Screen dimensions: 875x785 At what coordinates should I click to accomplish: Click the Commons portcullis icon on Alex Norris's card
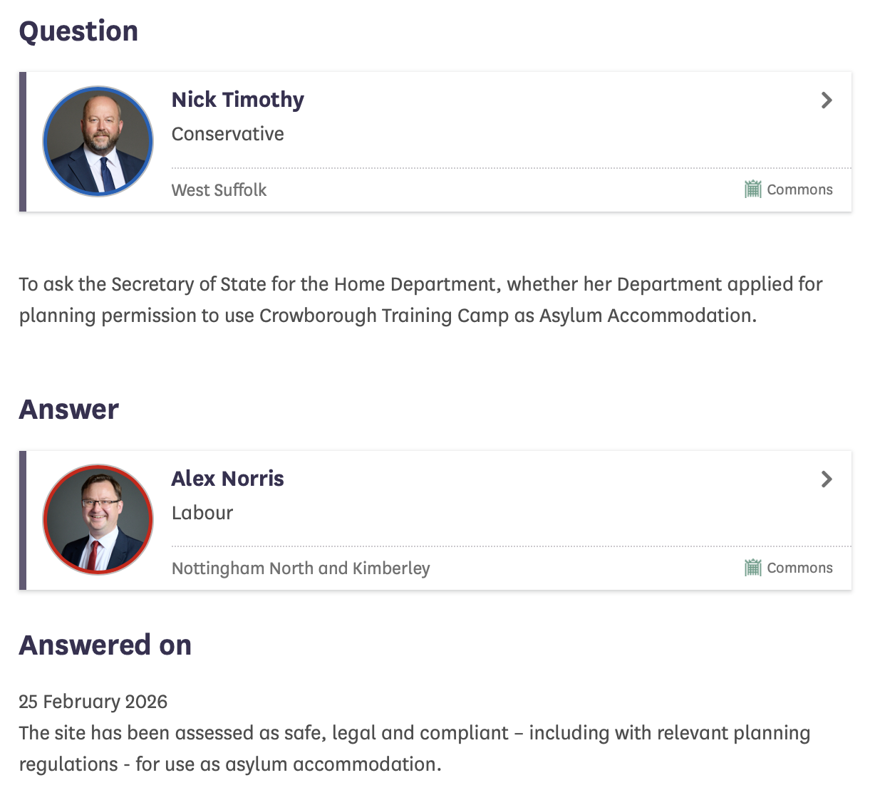click(752, 568)
